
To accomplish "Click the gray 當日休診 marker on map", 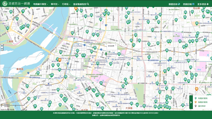I will [89, 88].
